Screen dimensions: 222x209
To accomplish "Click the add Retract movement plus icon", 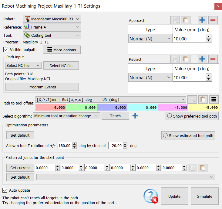I will (x=202, y=59).
